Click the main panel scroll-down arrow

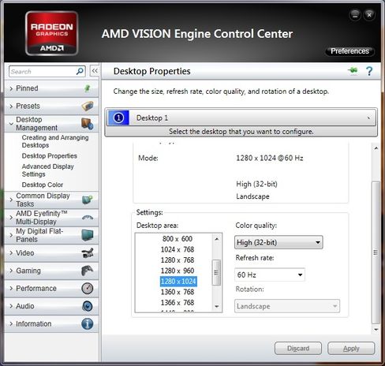point(376,329)
